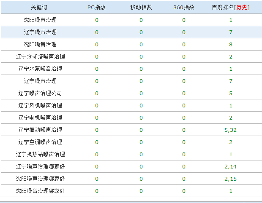The height and width of the screenshot is (203, 262).
Task: Click the 关键词 column header
Action: [x=40, y=8]
